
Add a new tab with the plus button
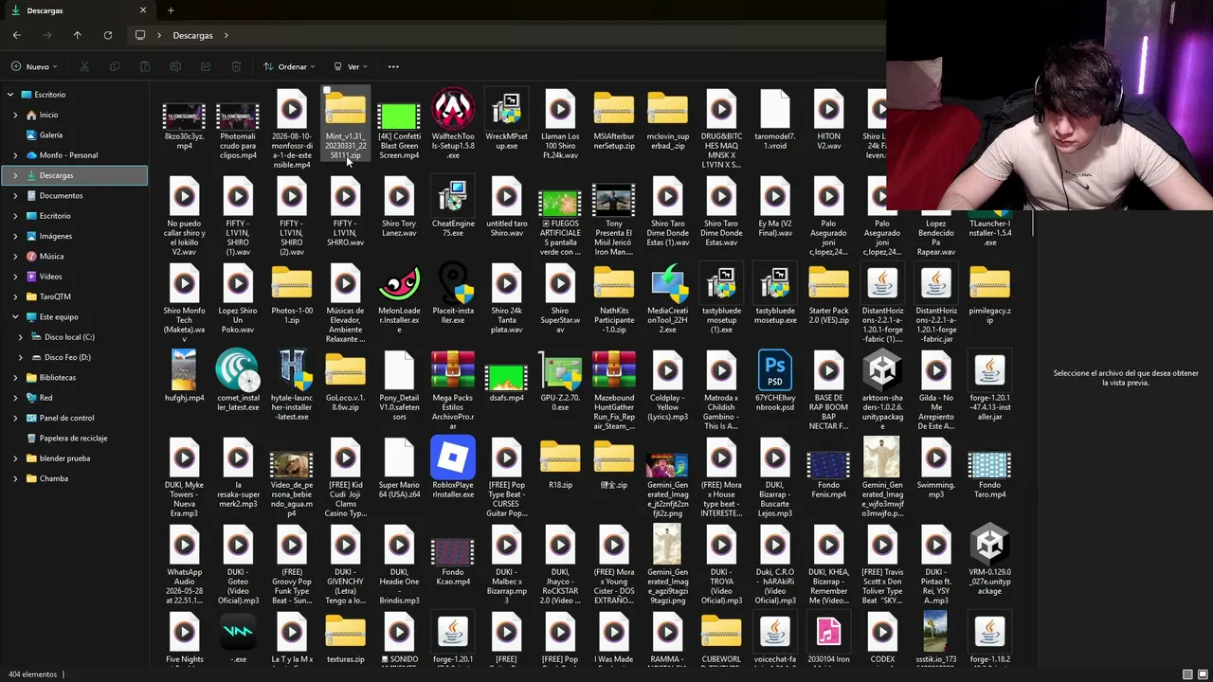tap(171, 10)
